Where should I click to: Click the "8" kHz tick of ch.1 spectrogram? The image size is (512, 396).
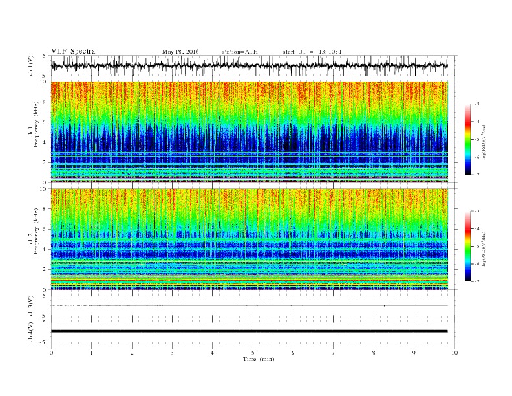coord(45,102)
